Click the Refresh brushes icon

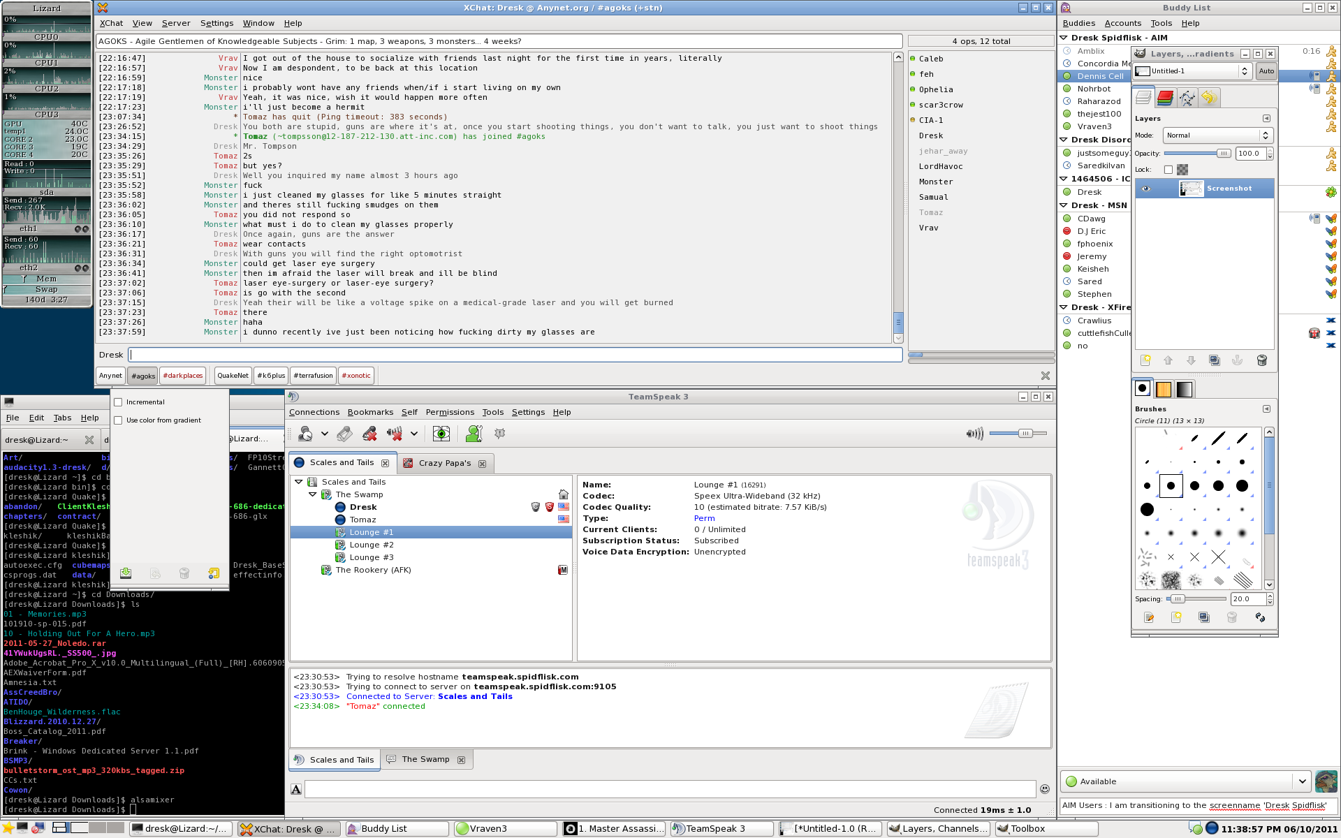coord(1260,617)
